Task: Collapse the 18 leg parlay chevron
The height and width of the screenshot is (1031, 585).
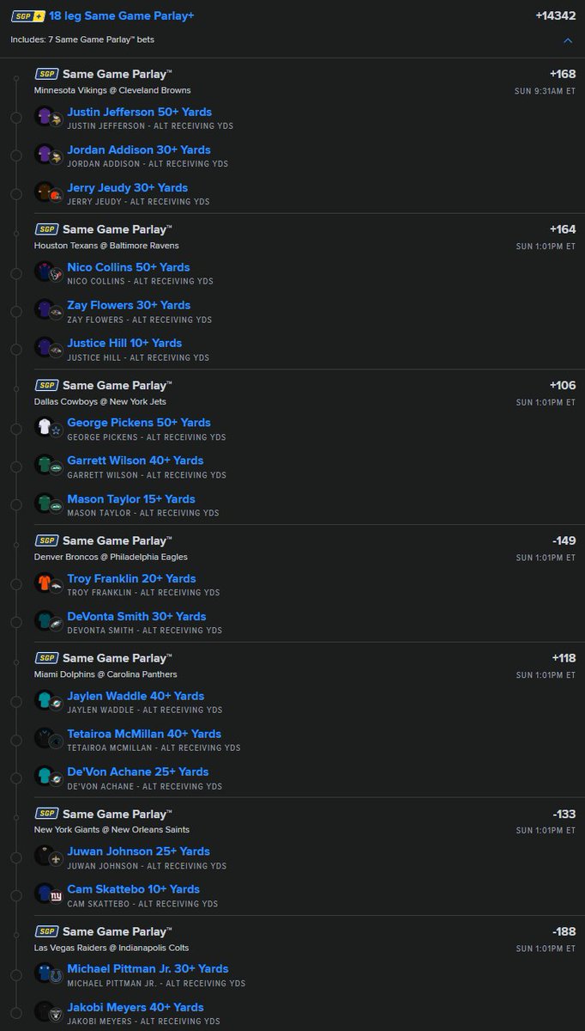Action: point(568,40)
